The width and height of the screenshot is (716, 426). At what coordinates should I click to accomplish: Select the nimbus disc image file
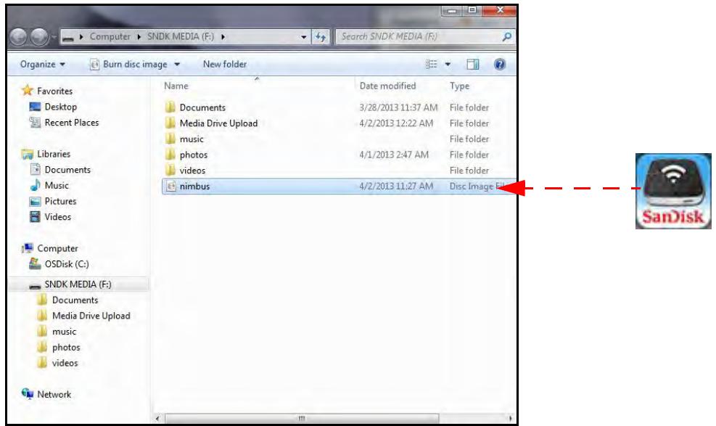(x=339, y=187)
